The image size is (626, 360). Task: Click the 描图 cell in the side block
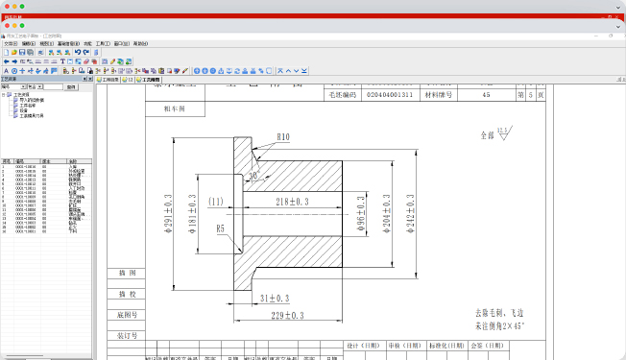[127, 273]
